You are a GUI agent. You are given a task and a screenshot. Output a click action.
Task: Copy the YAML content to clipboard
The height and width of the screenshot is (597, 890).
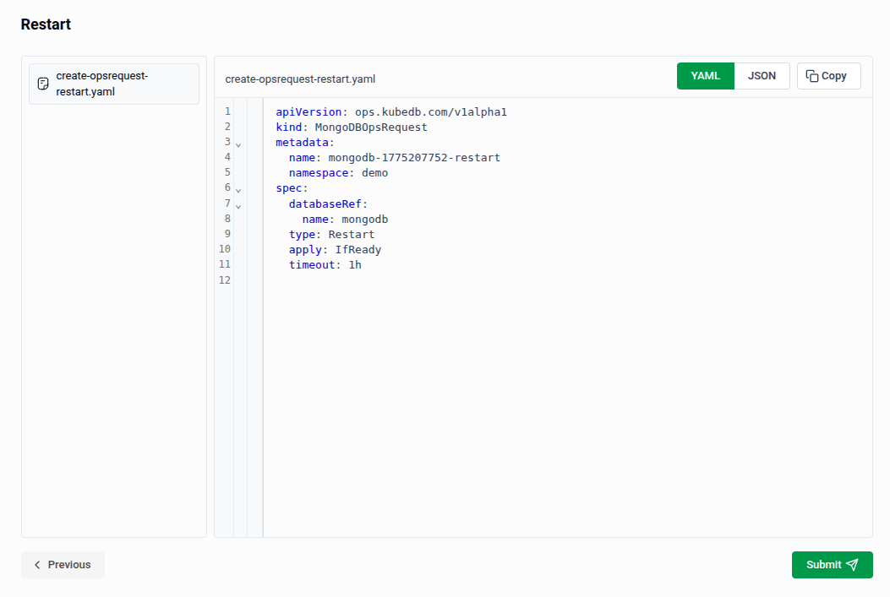click(828, 75)
